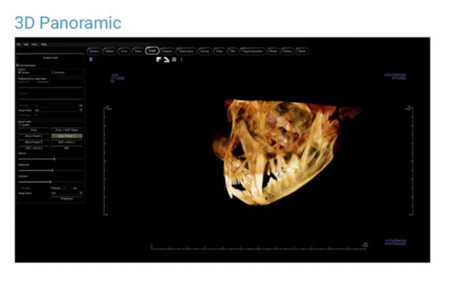Screen dimensions: 456x308
Task: Select the Screen layout radio button
Action: (19, 72)
